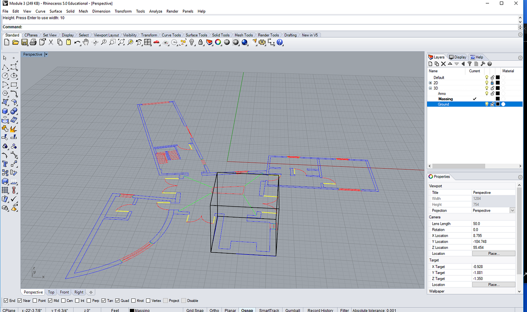Toggle the End osnap checkbox
The width and height of the screenshot is (527, 312).
coord(6,301)
